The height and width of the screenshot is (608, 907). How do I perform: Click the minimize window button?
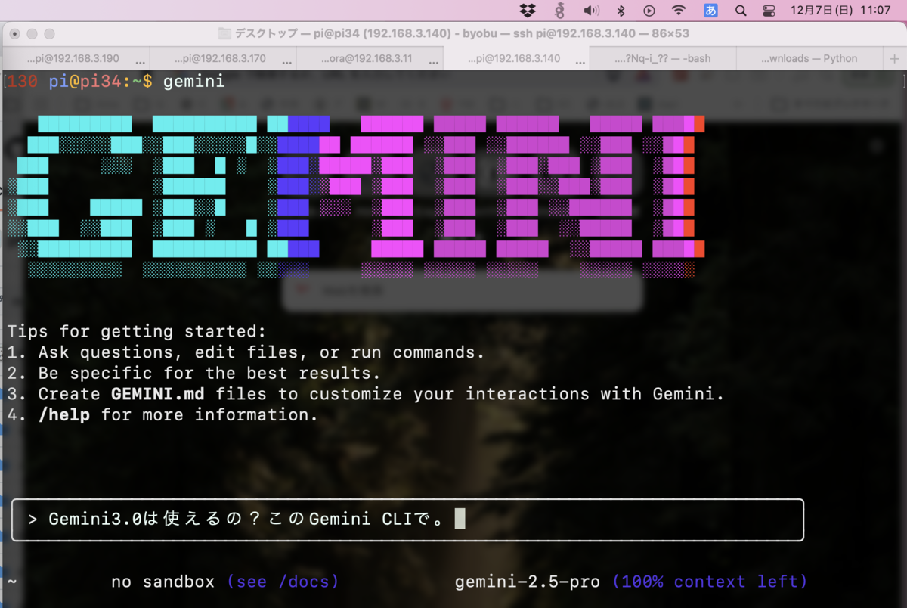point(33,34)
